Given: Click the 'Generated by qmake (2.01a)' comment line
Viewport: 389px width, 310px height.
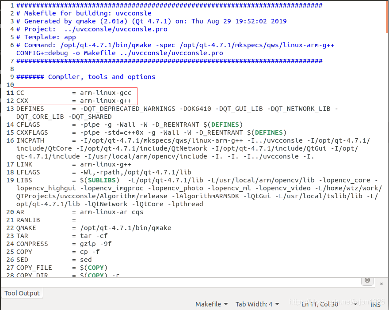Looking at the screenshot, I should pyautogui.click(x=151, y=21).
